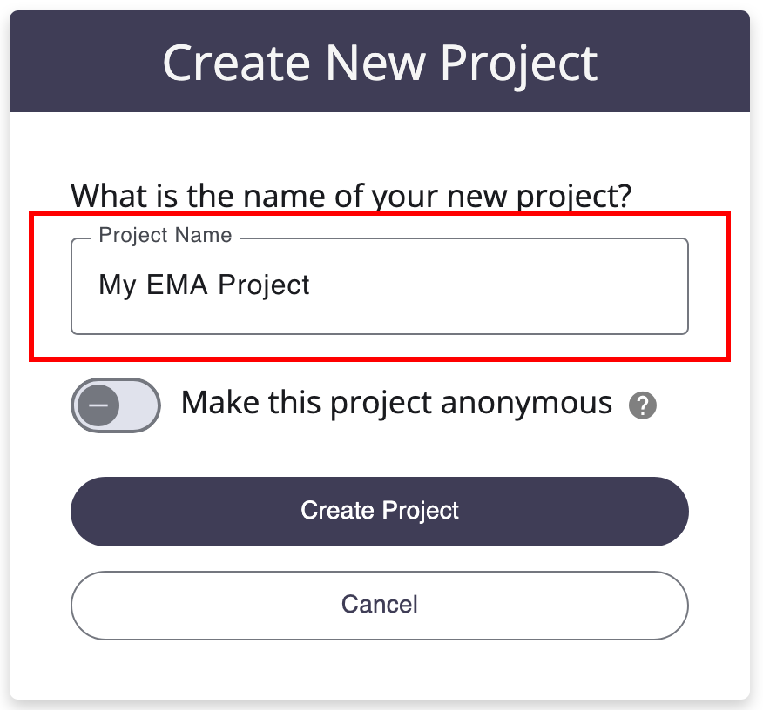Focus the Project Name input field
This screenshot has width=763, height=710.
tap(380, 285)
